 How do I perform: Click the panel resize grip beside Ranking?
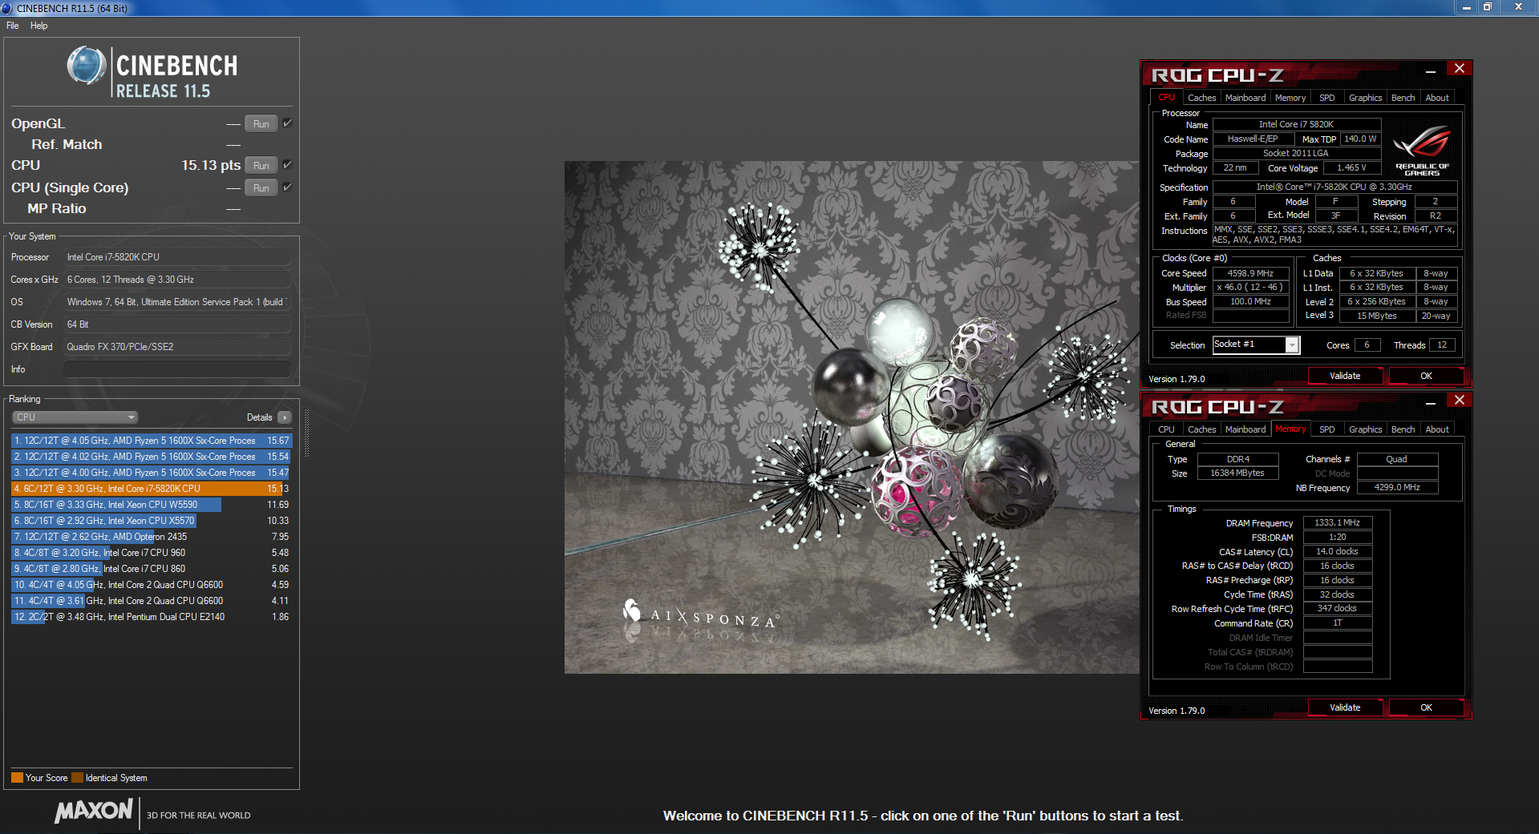tap(306, 433)
